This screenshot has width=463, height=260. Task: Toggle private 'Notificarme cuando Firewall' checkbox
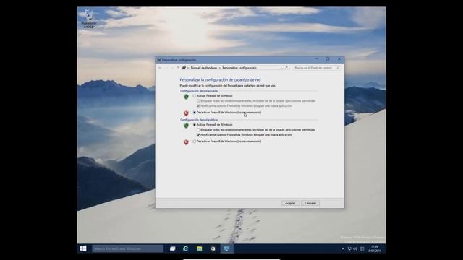(x=198, y=106)
